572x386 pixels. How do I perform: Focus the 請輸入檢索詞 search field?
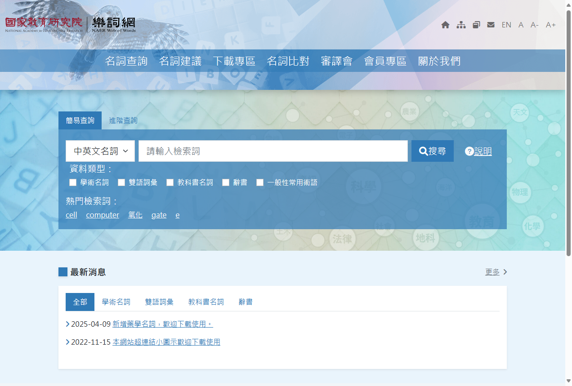pyautogui.click(x=273, y=151)
